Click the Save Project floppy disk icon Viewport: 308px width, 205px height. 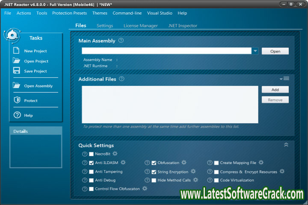[x=17, y=71]
